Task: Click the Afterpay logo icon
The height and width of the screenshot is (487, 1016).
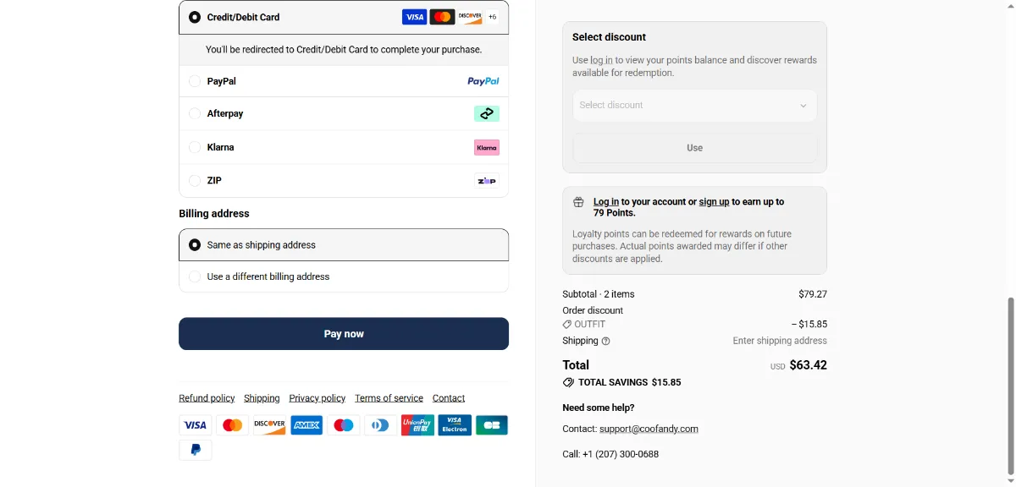Action: (487, 113)
